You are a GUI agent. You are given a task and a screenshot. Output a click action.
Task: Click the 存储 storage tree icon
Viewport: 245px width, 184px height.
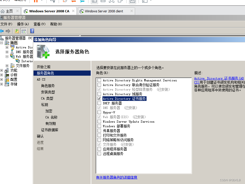tap(7, 84)
